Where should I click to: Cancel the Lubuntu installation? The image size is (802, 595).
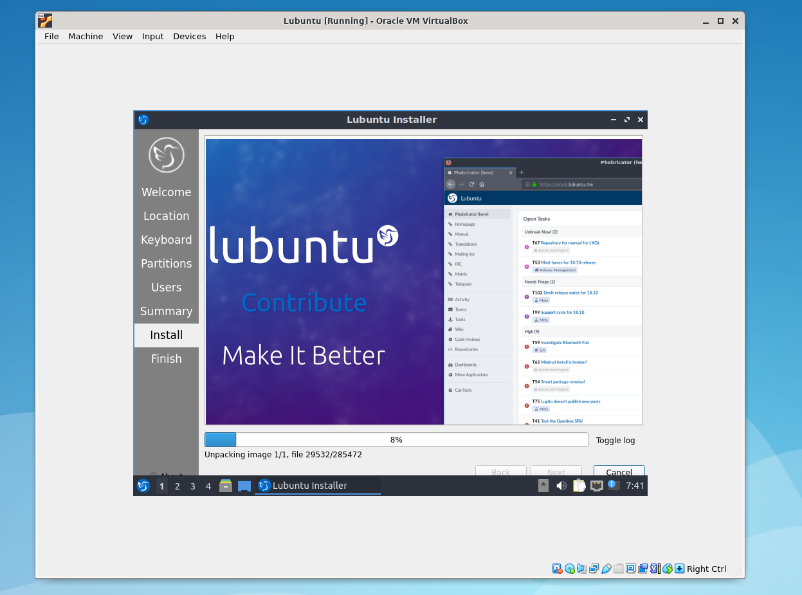619,471
